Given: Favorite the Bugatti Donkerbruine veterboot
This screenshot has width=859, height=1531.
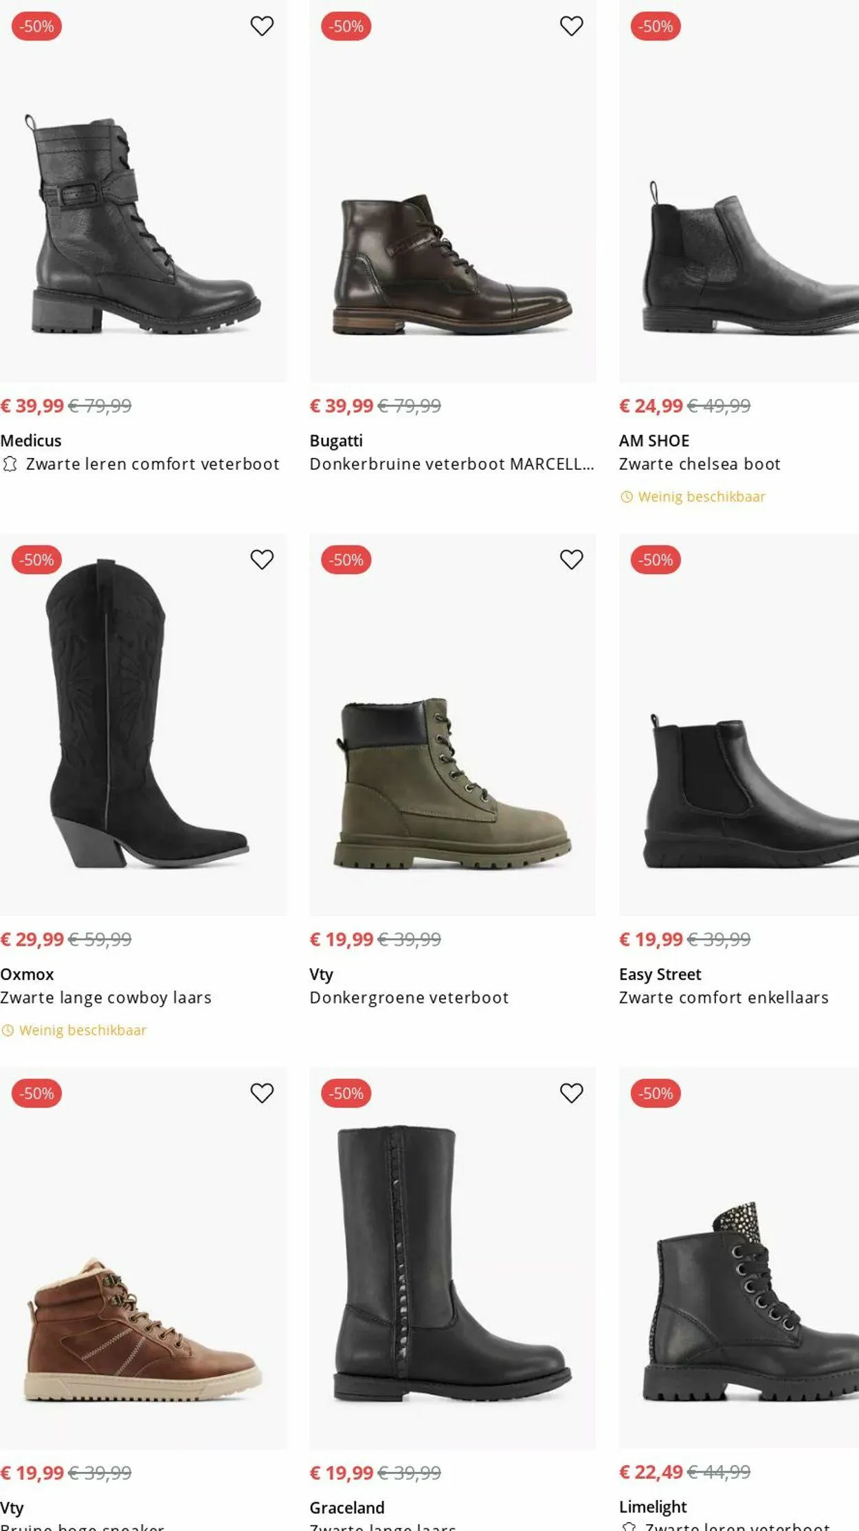Looking at the screenshot, I should pos(571,26).
